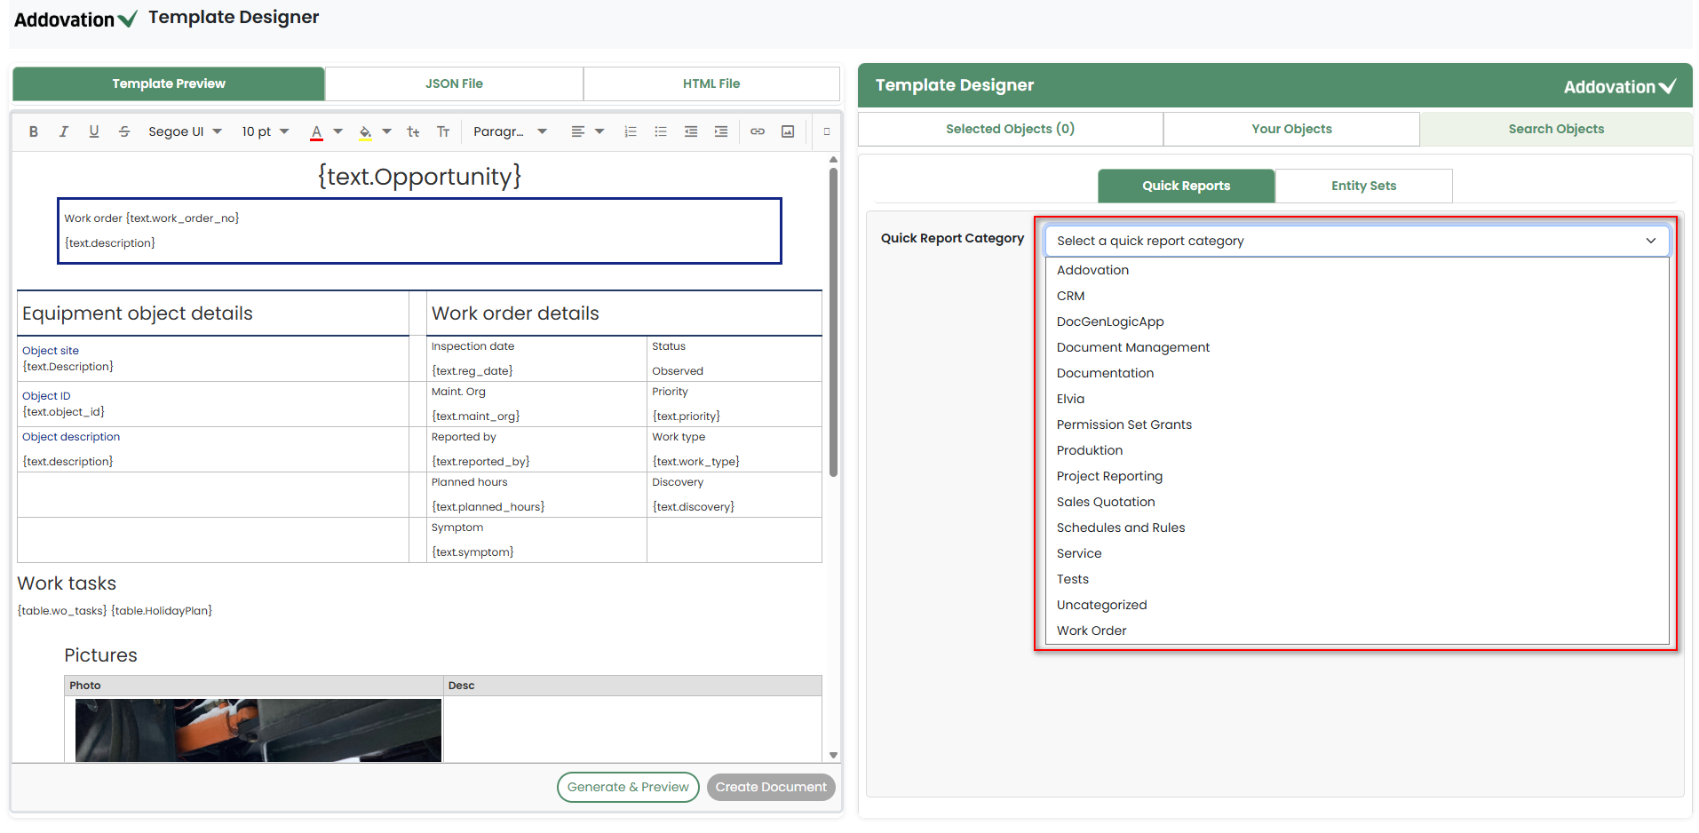The width and height of the screenshot is (1699, 833).
Task: Insert a bulleted list
Action: click(661, 131)
